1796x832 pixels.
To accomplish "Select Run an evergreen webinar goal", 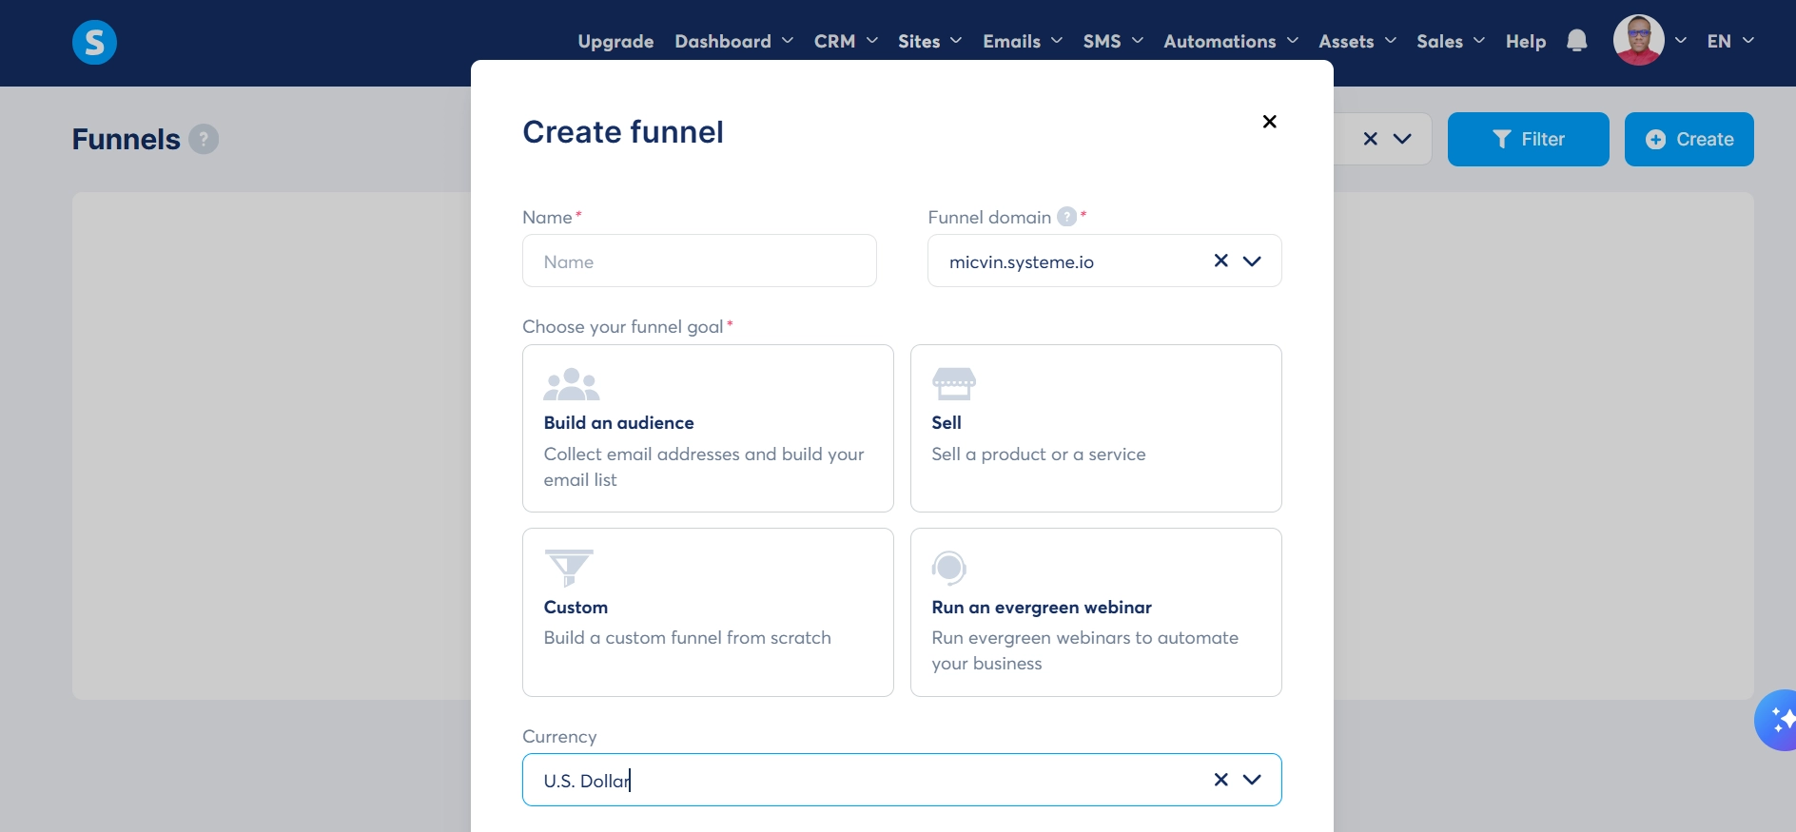I will [x=1096, y=612].
